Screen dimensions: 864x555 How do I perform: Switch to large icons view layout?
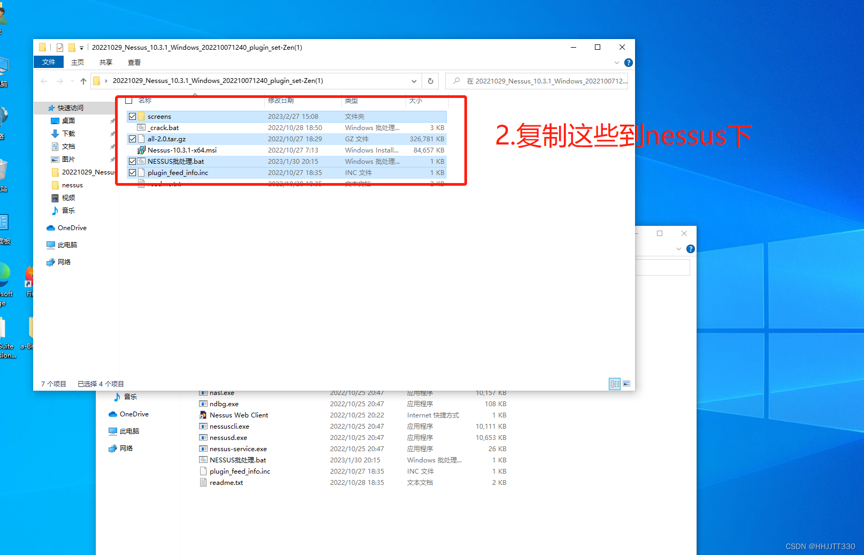(x=626, y=384)
